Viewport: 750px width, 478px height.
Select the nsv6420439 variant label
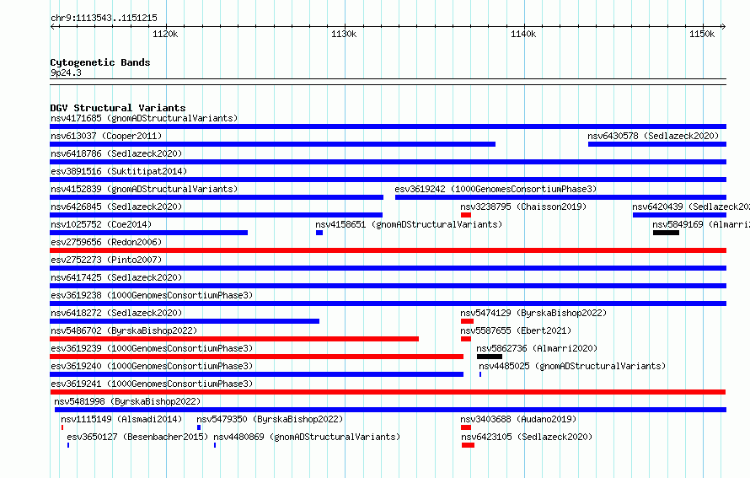coord(691,207)
